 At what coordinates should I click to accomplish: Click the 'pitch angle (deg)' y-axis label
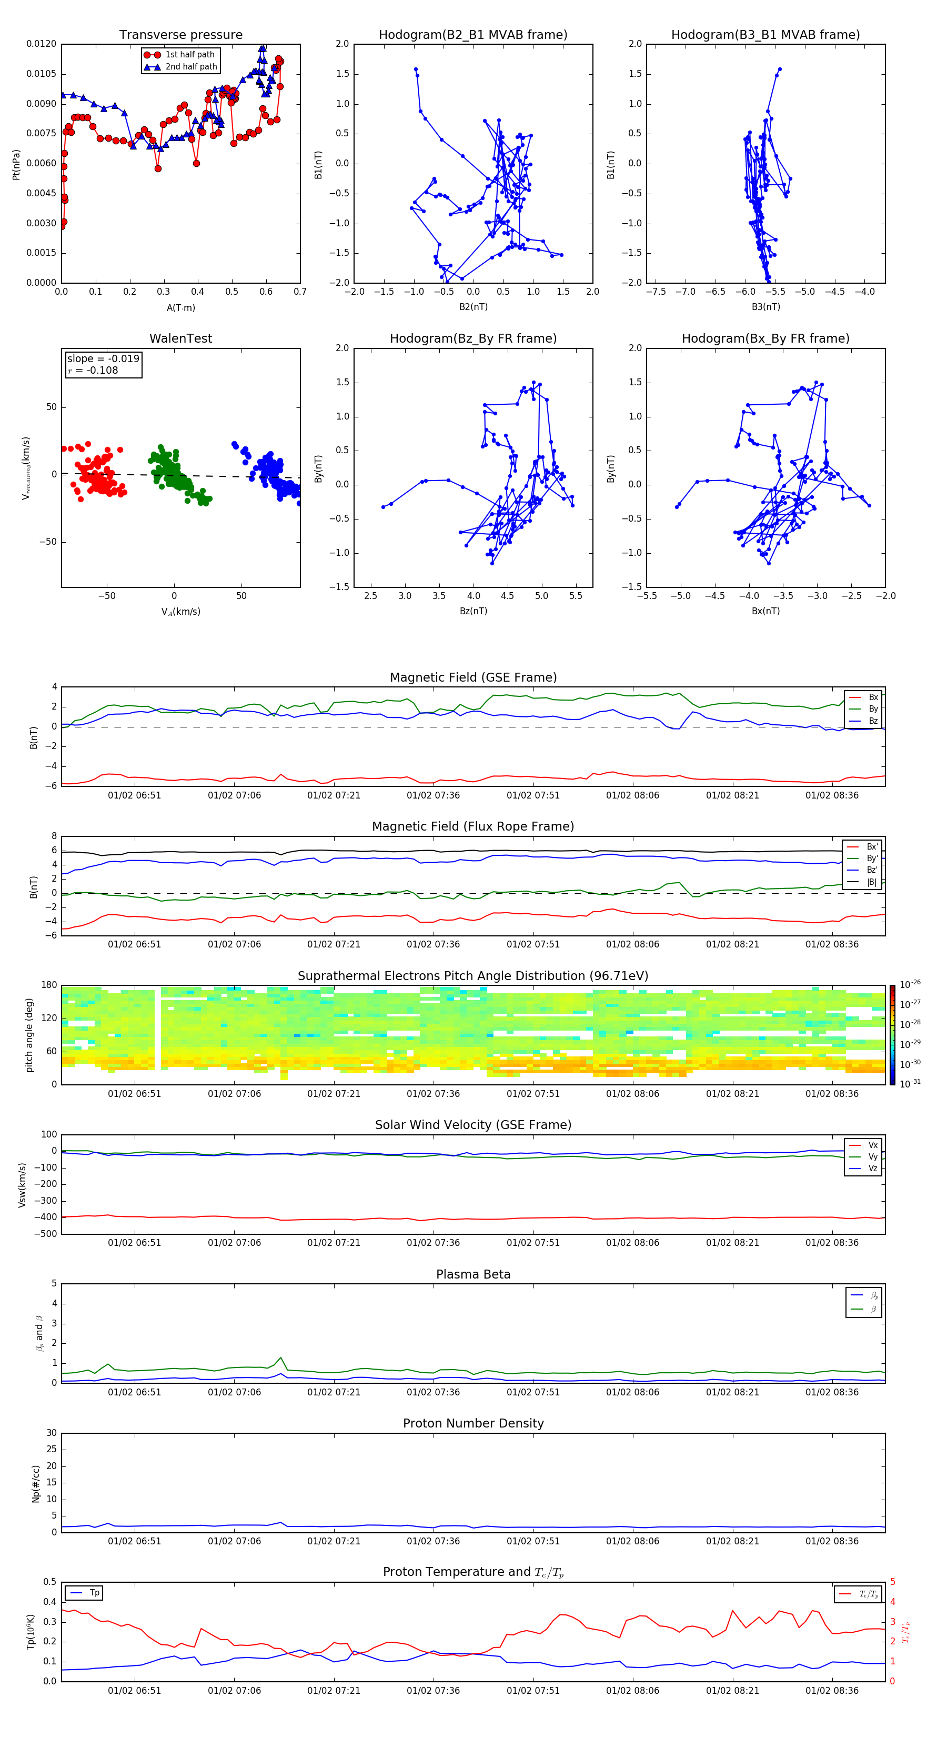29,1035
